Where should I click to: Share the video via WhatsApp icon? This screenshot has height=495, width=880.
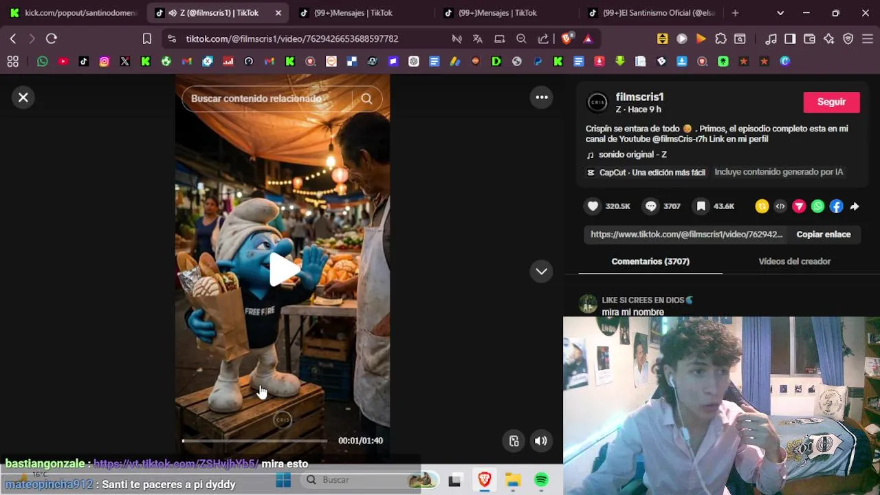(817, 206)
